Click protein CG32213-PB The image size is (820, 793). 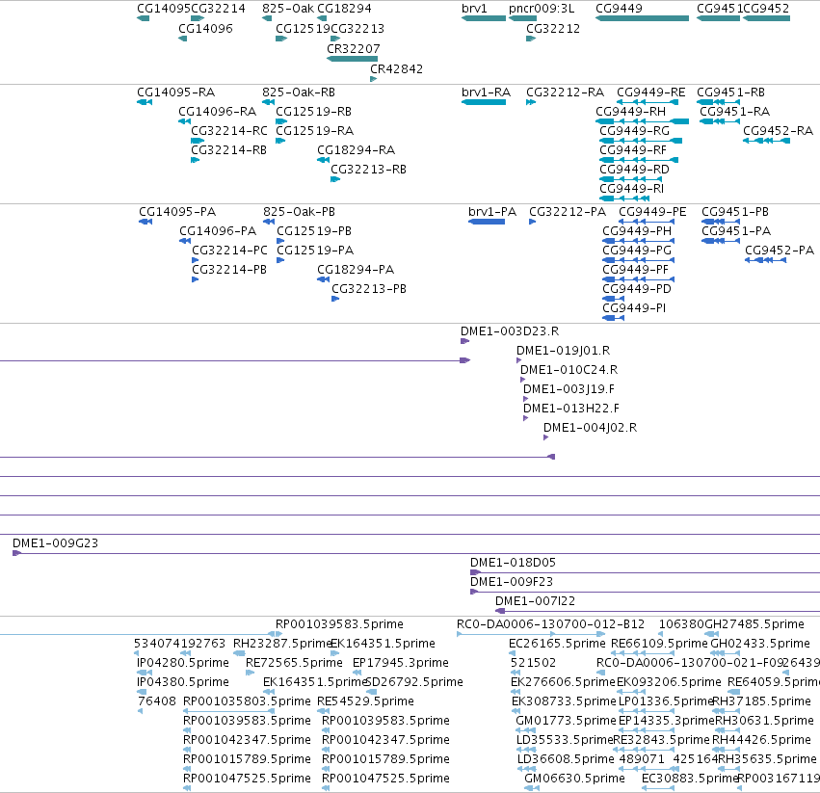click(369, 289)
